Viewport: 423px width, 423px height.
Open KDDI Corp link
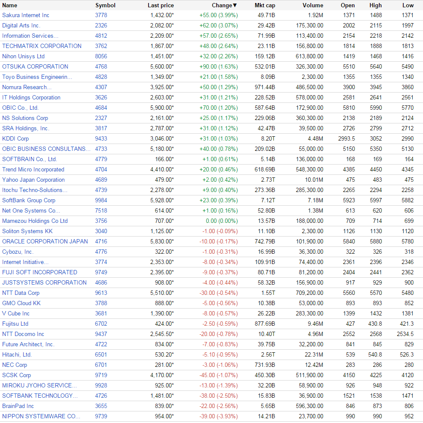coord(15,138)
